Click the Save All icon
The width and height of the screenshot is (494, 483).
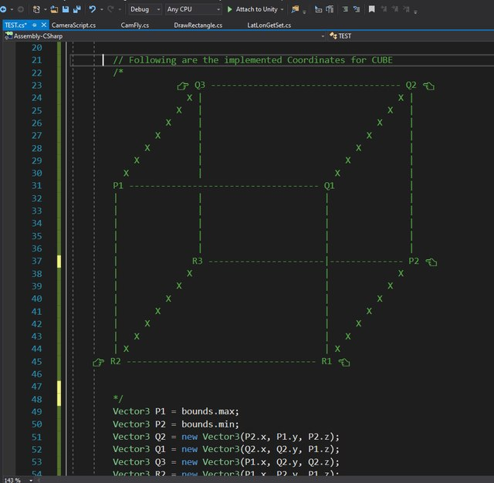pos(78,9)
